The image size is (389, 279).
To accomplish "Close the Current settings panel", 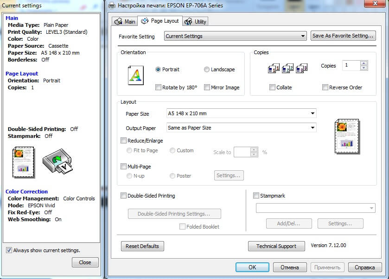I will pyautogui.click(x=85, y=262).
